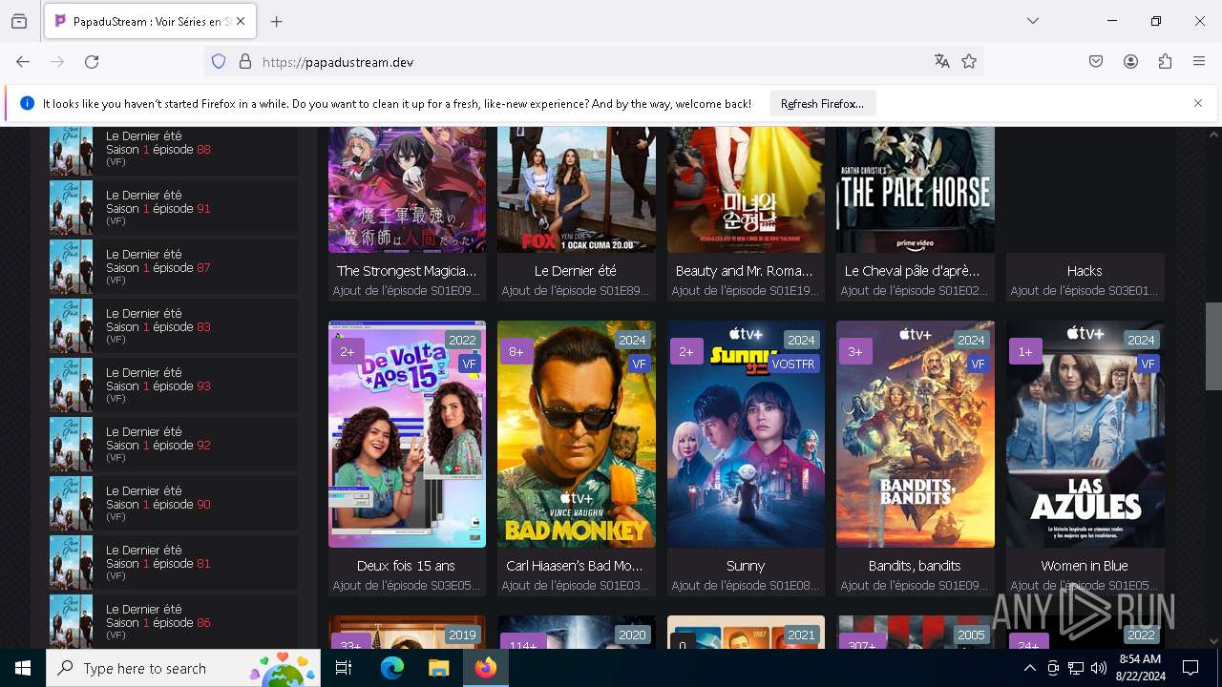Open Firefox tracking protection shield
The image size is (1222, 687).
pyautogui.click(x=219, y=62)
